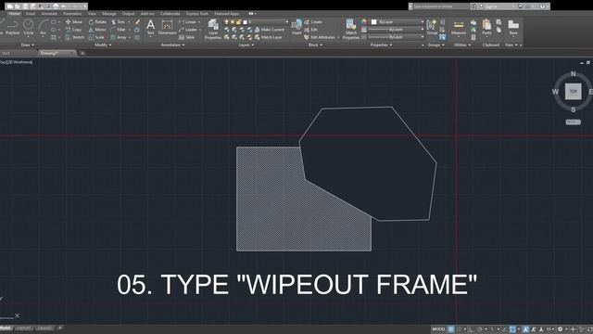
Task: Switch to the Parametric ribbon tab
Action: click(72, 13)
